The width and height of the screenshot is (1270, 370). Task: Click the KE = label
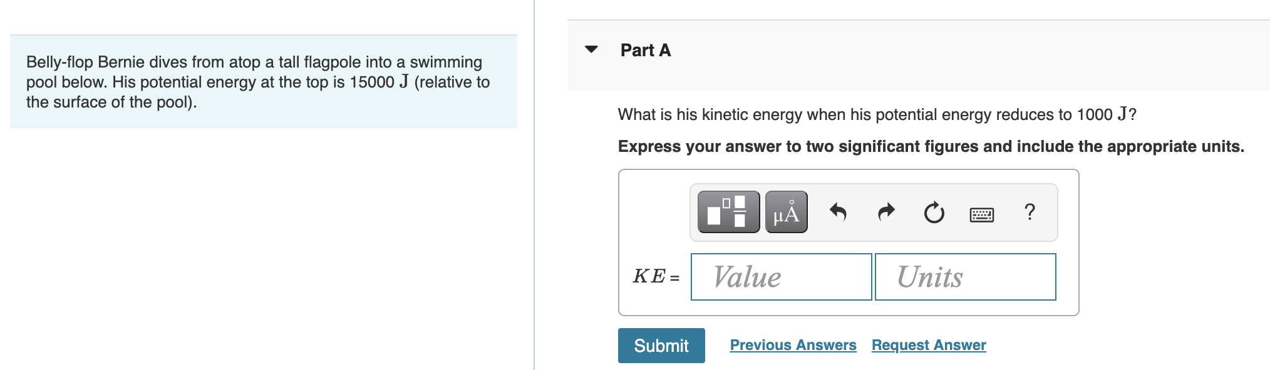pyautogui.click(x=656, y=276)
